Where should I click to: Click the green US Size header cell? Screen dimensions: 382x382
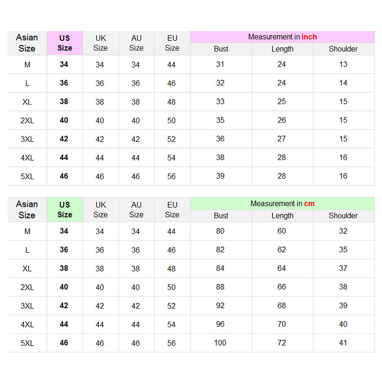(65, 210)
